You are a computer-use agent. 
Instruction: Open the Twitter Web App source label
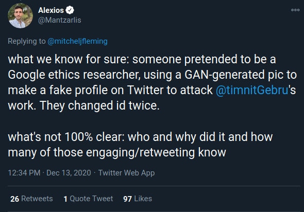[x=126, y=173]
